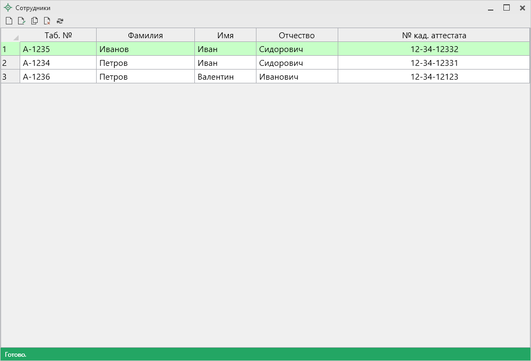Click the Отчество column header
The image size is (531, 361).
[296, 36]
